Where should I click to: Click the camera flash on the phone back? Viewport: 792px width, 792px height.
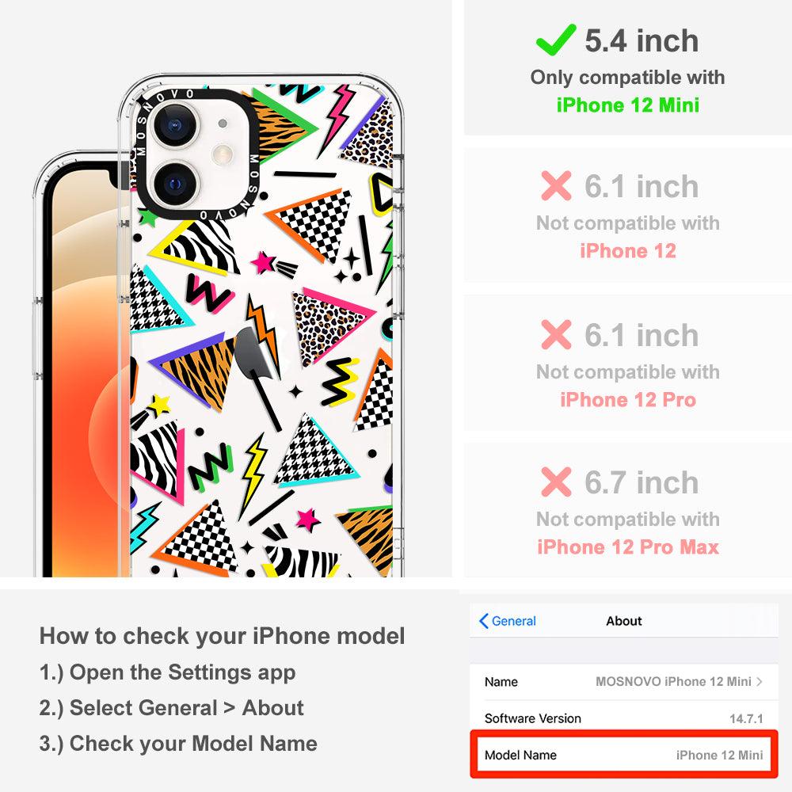pyautogui.click(x=223, y=154)
